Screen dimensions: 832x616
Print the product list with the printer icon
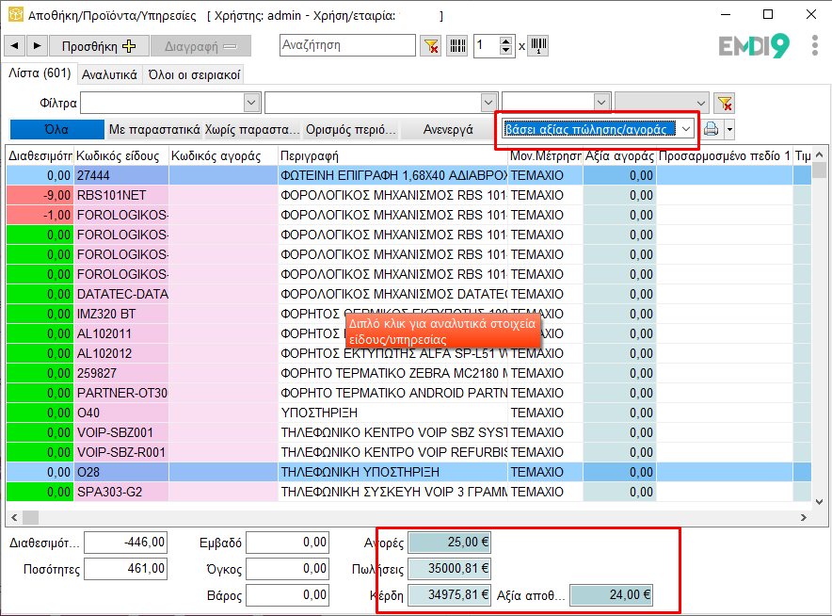coord(711,129)
